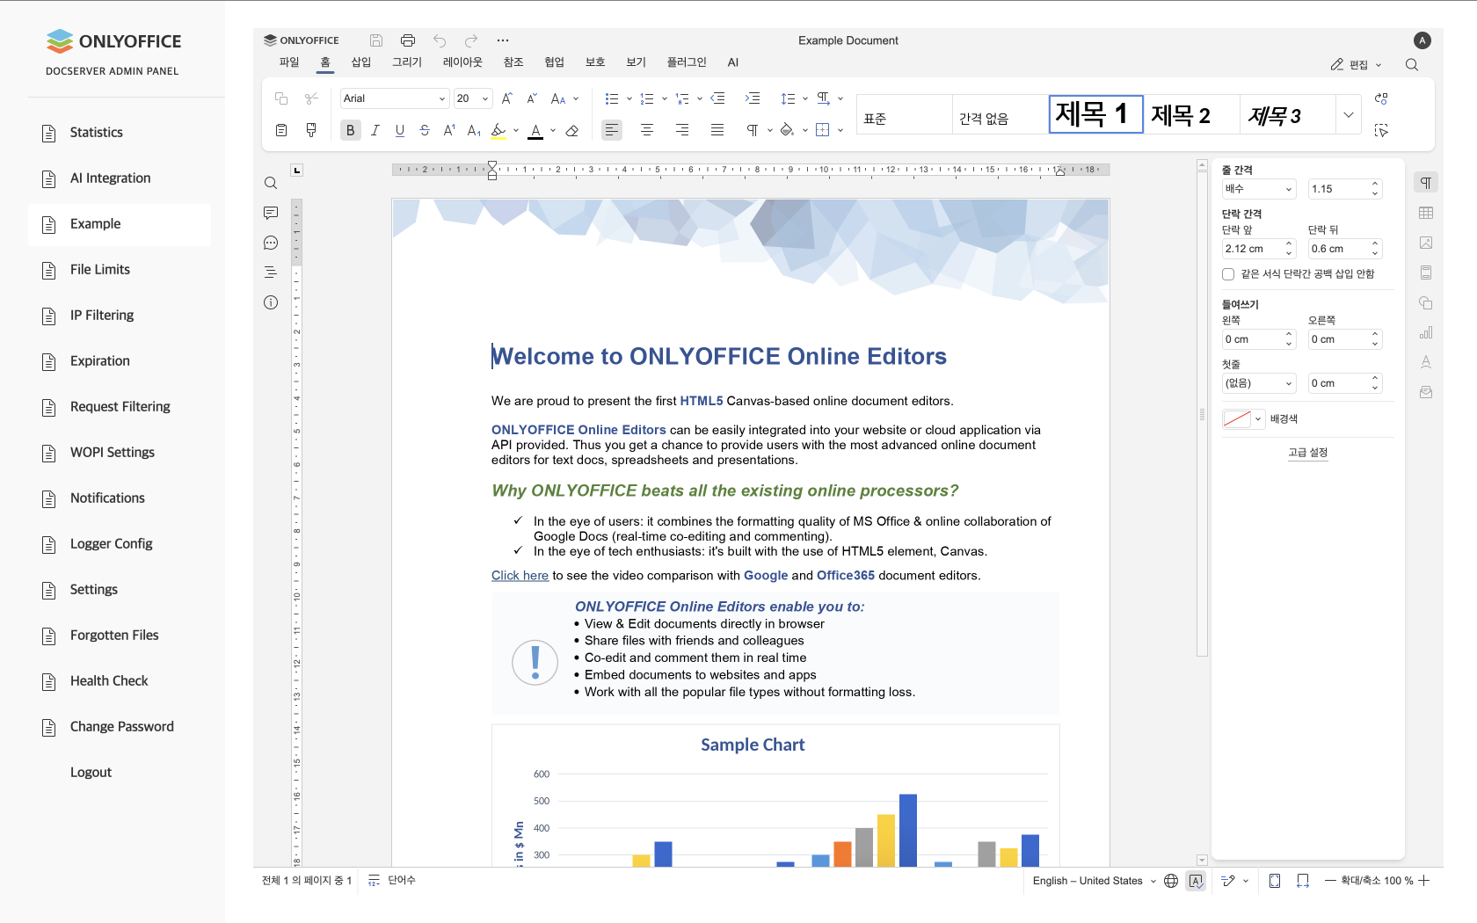The height and width of the screenshot is (923, 1477).
Task: Open the first line indent dropdown
Action: pos(1259,383)
